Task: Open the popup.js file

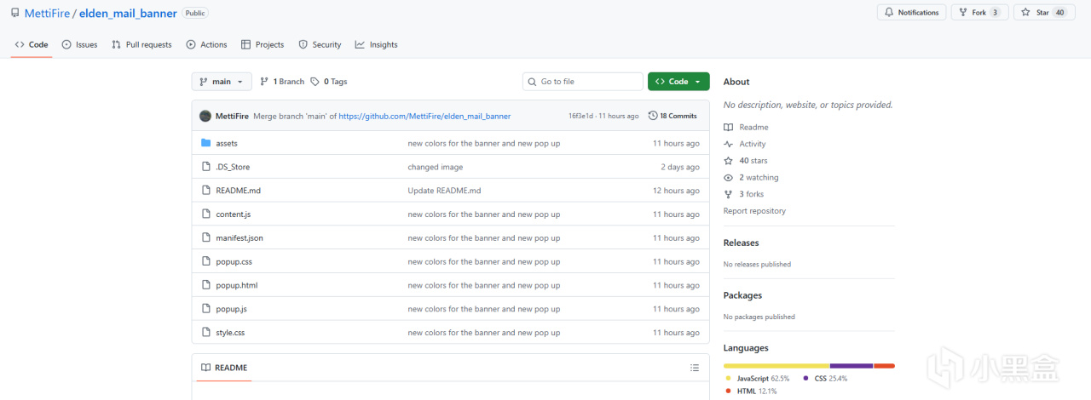Action: click(x=231, y=309)
